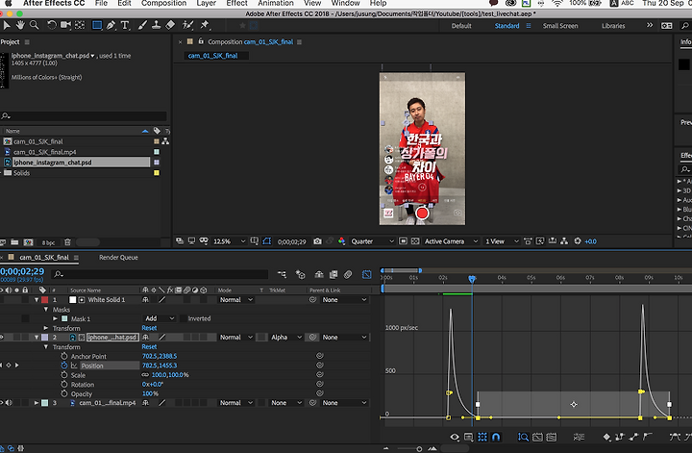
Task: Enable motion blur for layers in timeline
Action: pos(348,275)
